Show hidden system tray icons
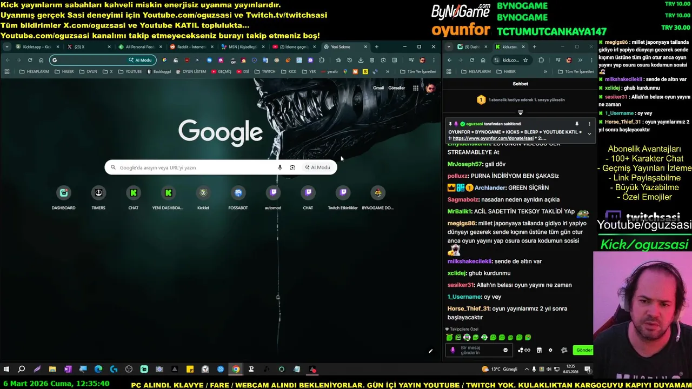692x389 pixels. coord(527,370)
